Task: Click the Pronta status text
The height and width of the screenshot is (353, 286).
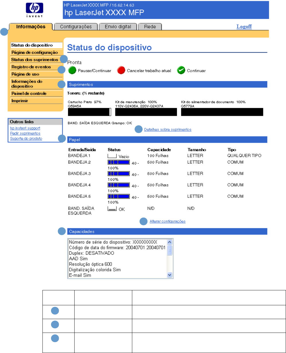Action: tap(74, 62)
